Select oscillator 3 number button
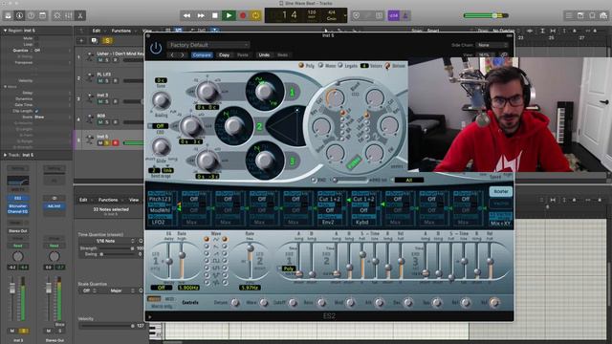Image resolution: width=612 pixels, height=344 pixels. click(292, 161)
